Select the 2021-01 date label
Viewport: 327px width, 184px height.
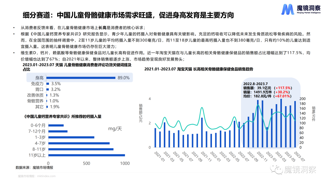(x=160, y=156)
